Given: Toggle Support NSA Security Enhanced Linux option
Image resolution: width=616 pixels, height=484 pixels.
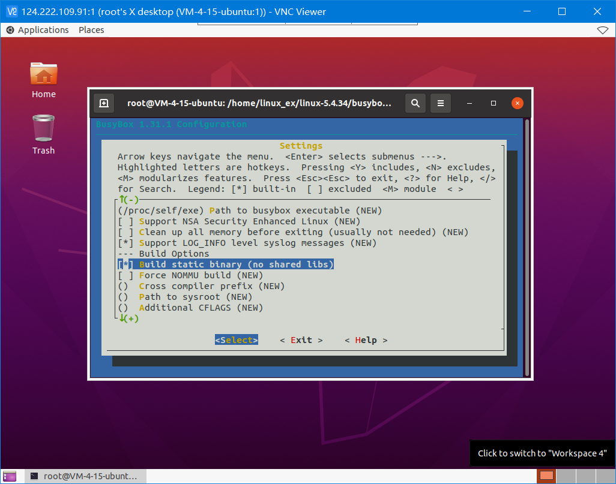Looking at the screenshot, I should click(x=239, y=221).
